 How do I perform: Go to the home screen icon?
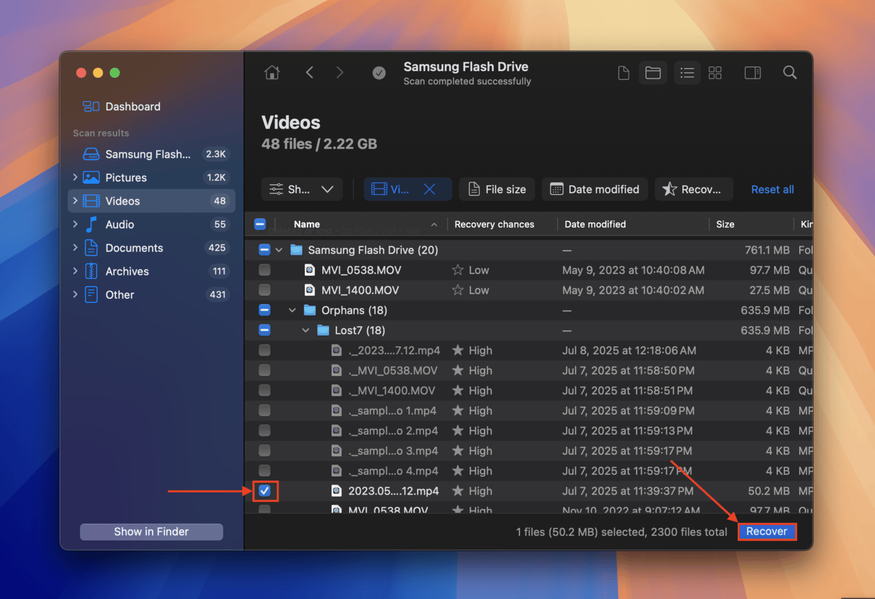272,73
